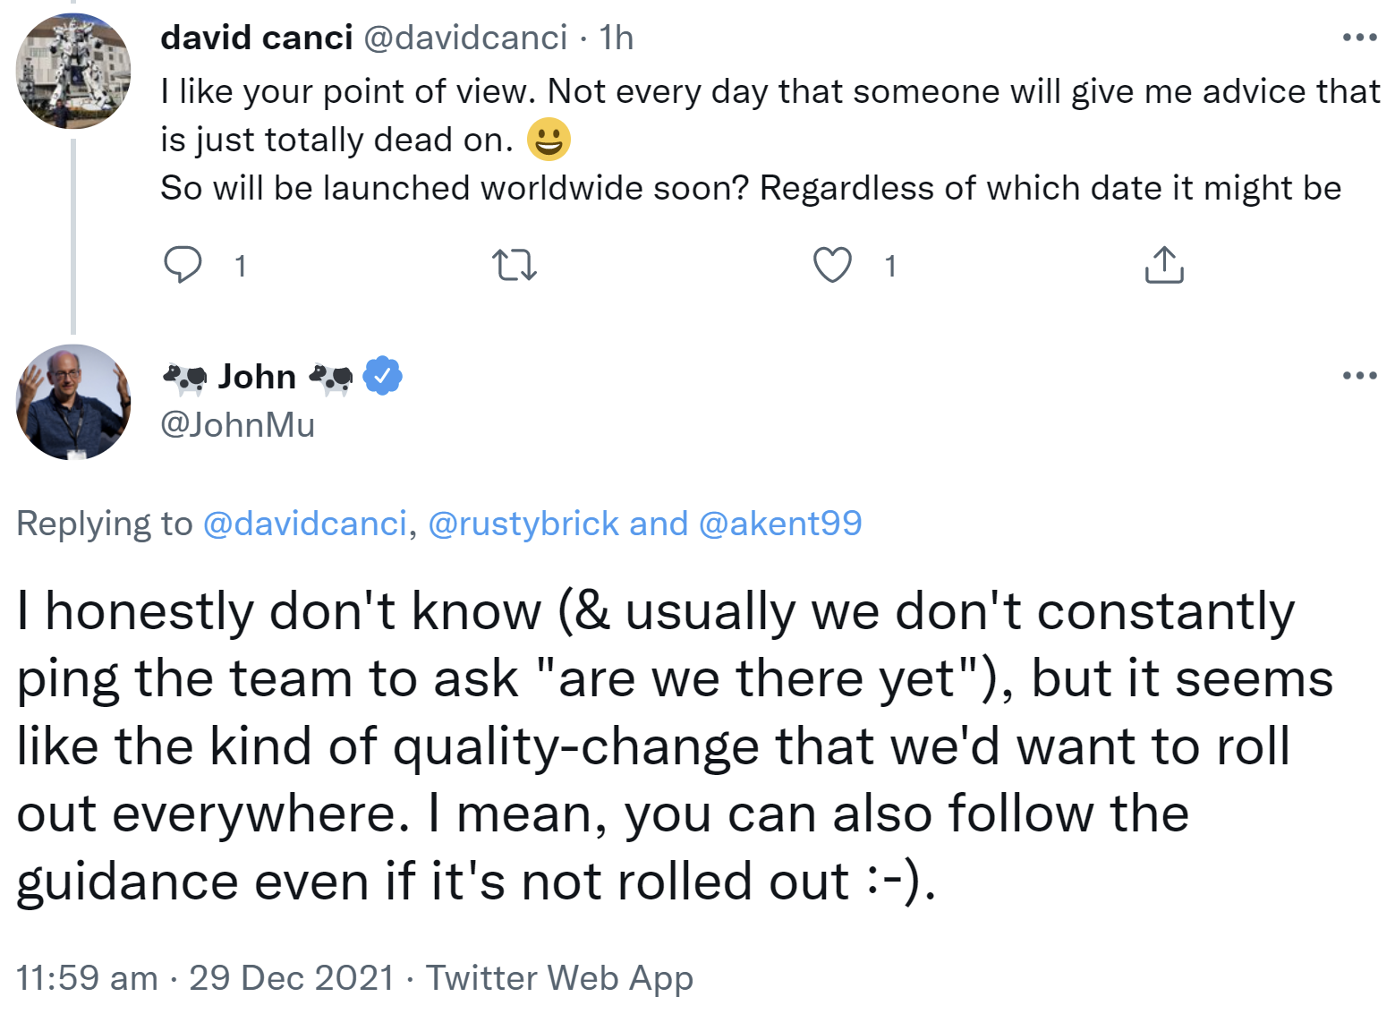Click the blue verified badge beside John
Screen dimensions: 1395x1031
(x=382, y=377)
